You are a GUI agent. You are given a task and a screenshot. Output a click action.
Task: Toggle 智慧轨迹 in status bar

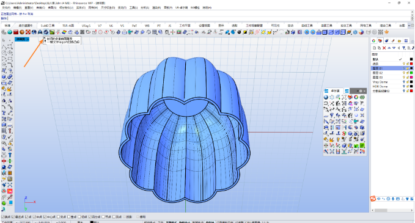(197, 222)
